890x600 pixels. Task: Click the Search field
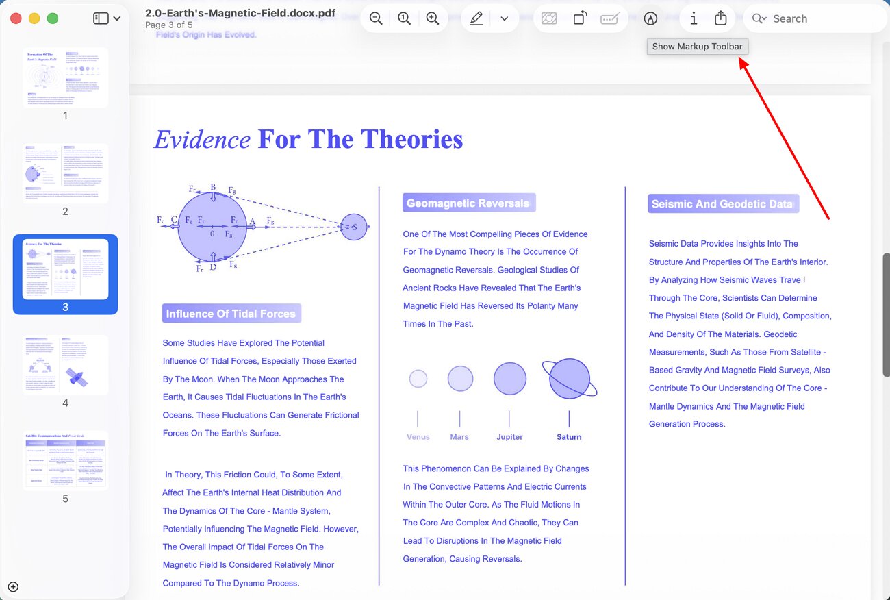coord(815,18)
